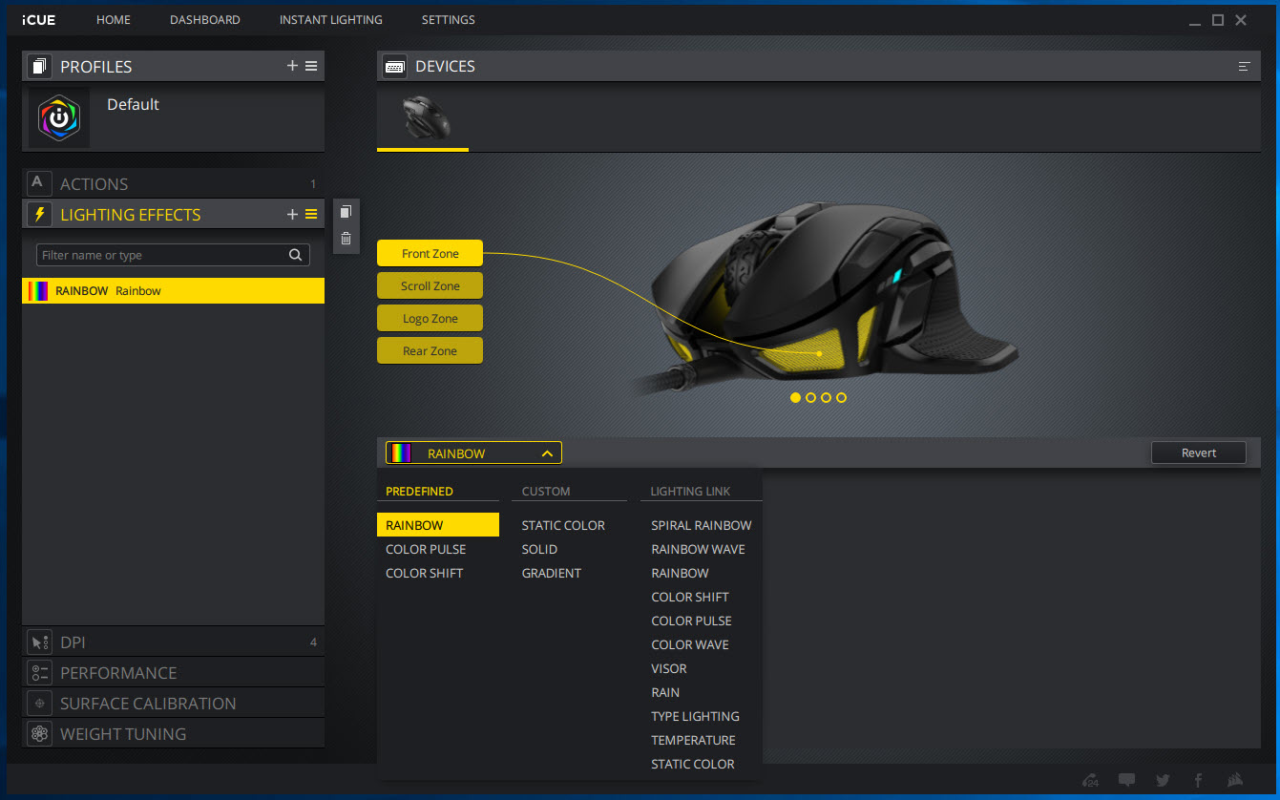Click the Profiles stacked-pages icon

click(39, 66)
